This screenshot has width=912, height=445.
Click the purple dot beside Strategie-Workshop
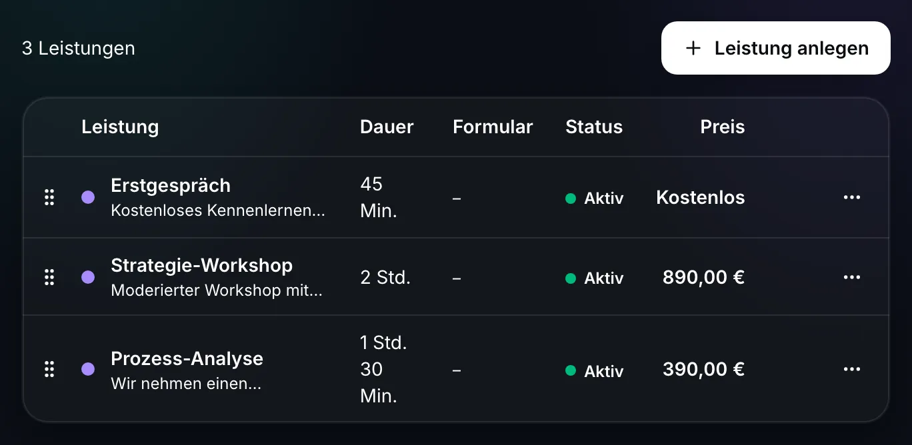point(88,277)
